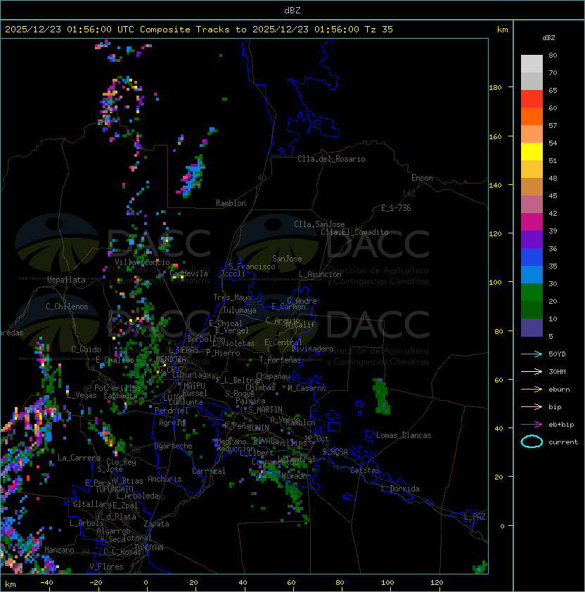Select the 54 dBZ yellow color swatch
585x592 pixels.
(532, 152)
